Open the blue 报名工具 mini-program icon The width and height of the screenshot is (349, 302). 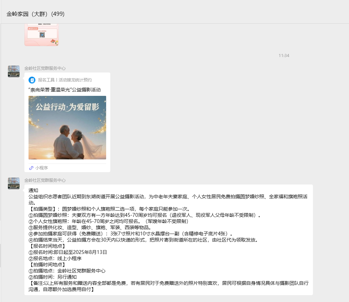click(x=32, y=80)
